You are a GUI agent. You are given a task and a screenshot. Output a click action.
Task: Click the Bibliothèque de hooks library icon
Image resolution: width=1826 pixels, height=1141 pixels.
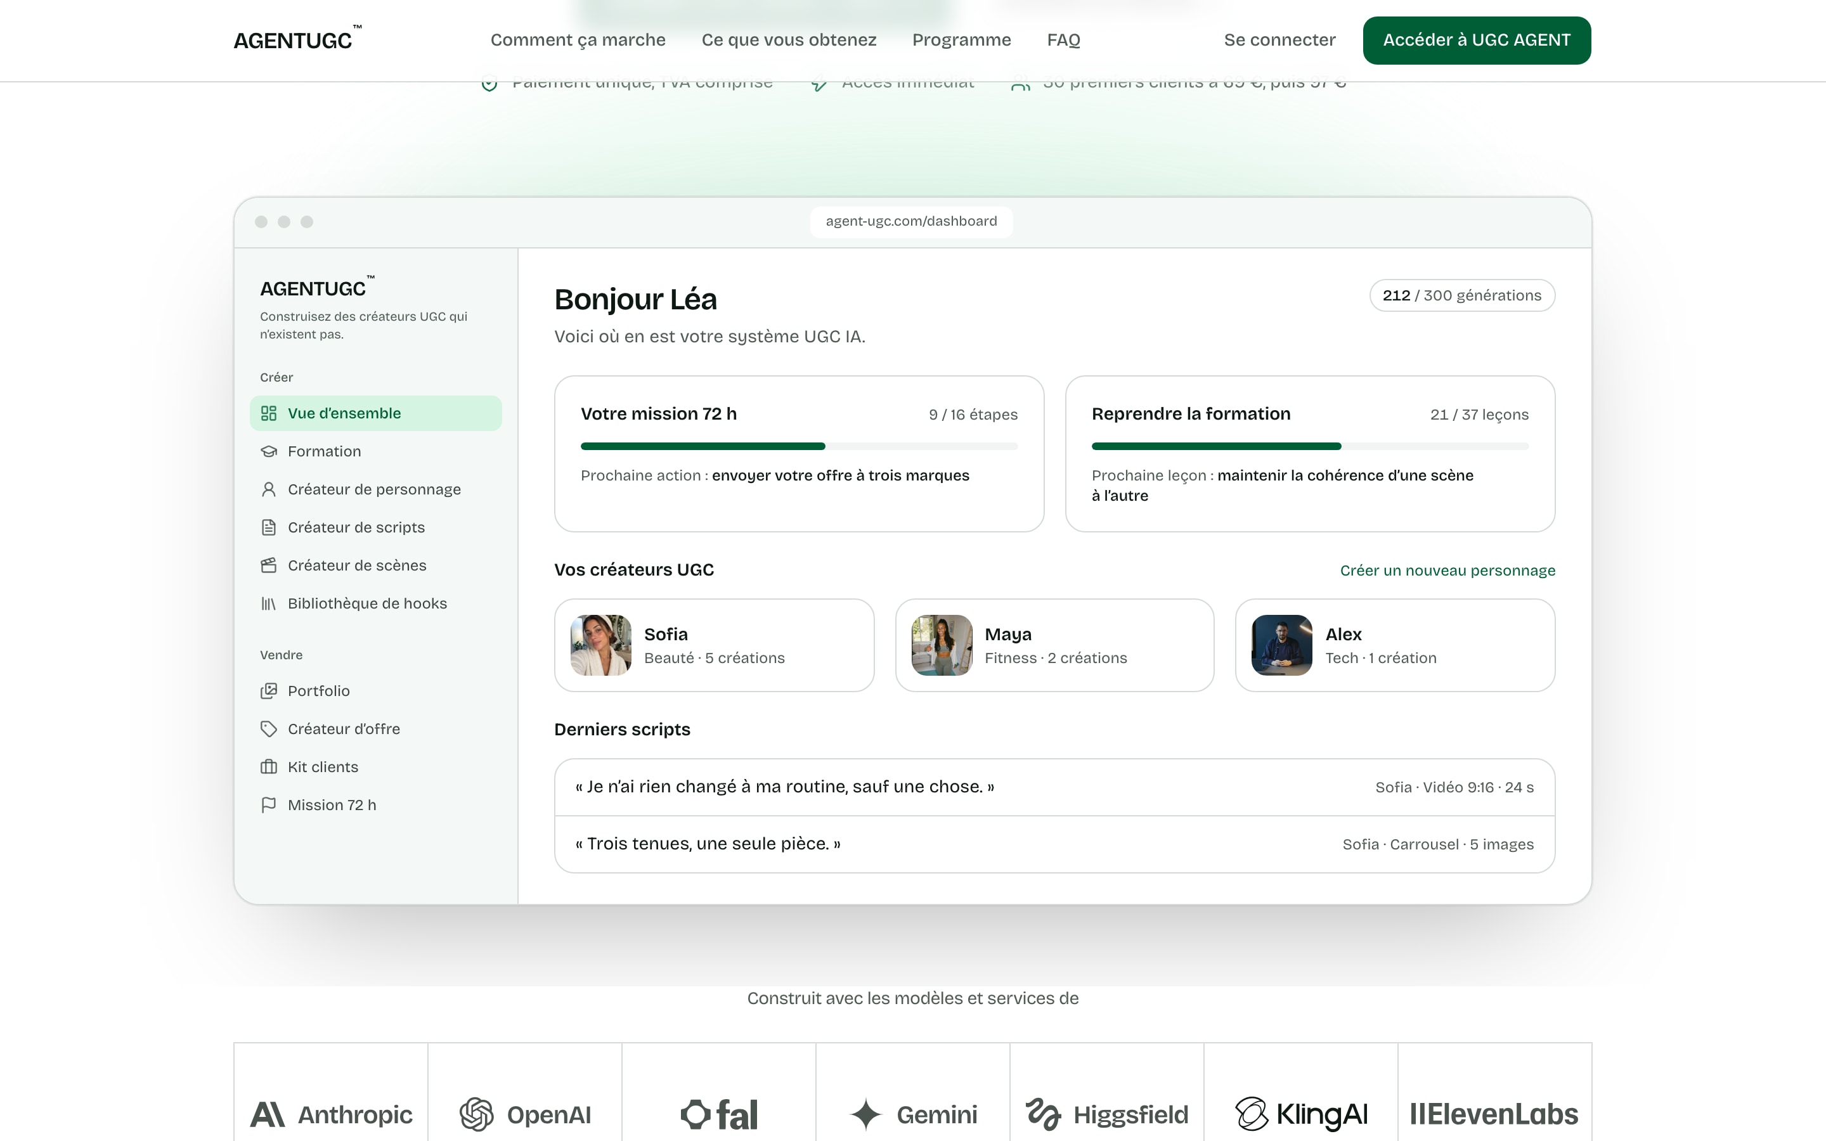tap(269, 603)
